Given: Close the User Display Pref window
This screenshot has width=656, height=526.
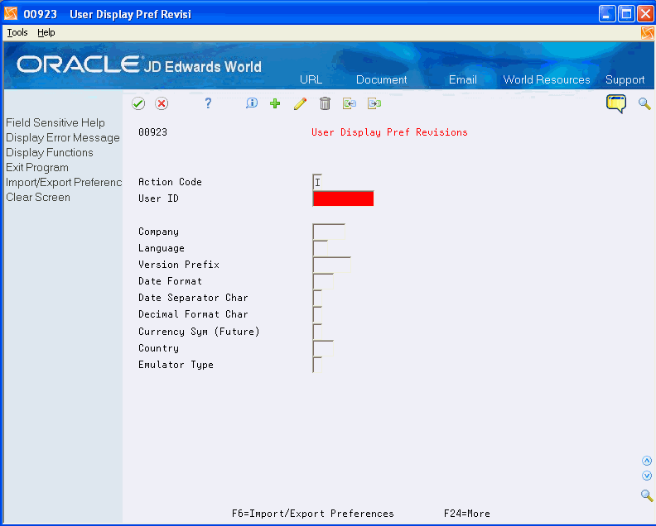Looking at the screenshot, I should 645,14.
